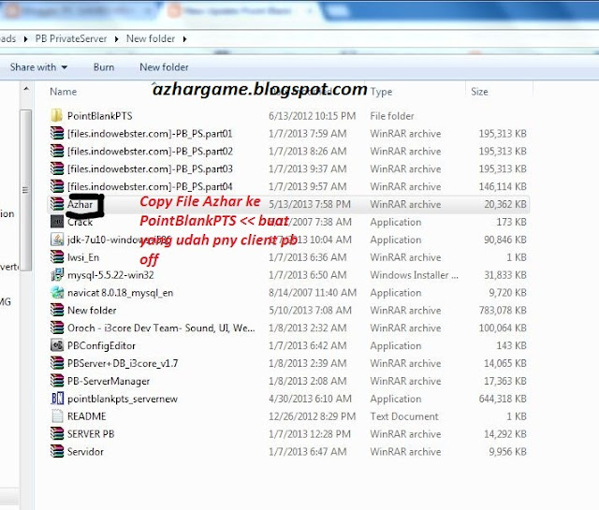Select file name [files.indowebster.com]-PB_PS.part03
The height and width of the screenshot is (510, 599).
[x=150, y=168]
